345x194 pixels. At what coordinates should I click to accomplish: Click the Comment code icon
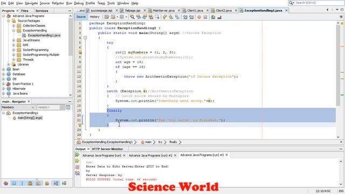tap(213, 17)
